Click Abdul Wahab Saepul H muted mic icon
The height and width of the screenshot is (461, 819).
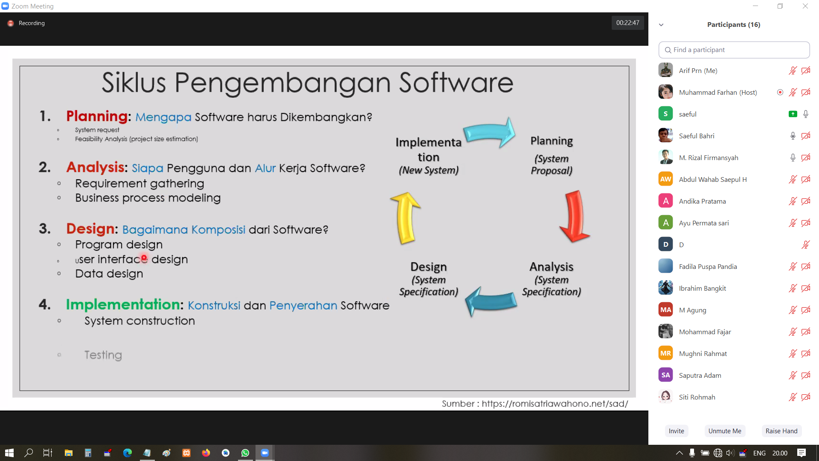[793, 179]
